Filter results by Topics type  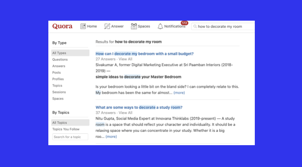click(57, 85)
